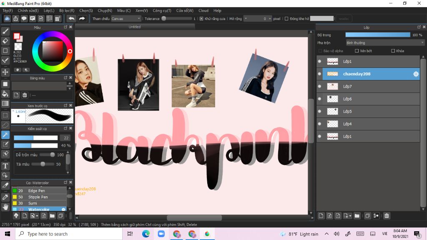Select the Brush tool
Screen dimensions: 427x240
5,31
